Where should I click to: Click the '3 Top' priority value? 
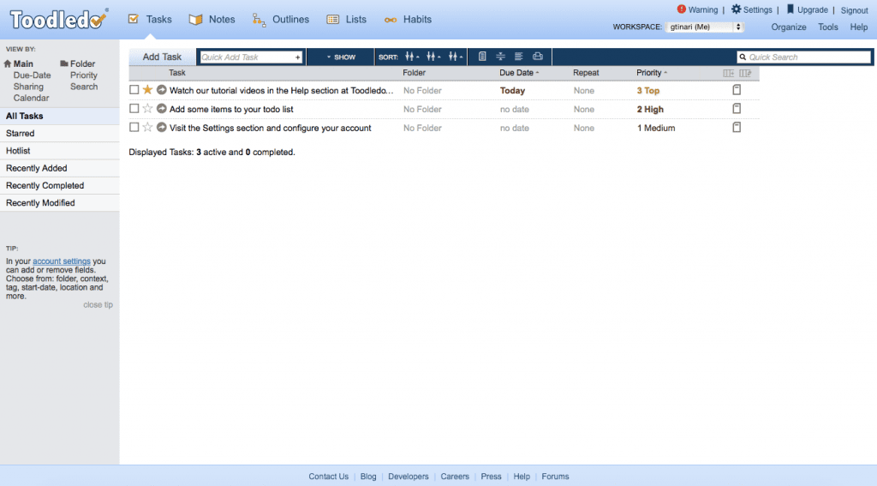click(648, 90)
